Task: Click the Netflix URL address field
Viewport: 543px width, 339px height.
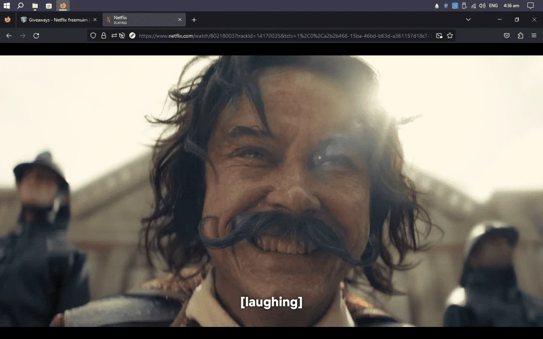Action: click(x=285, y=36)
